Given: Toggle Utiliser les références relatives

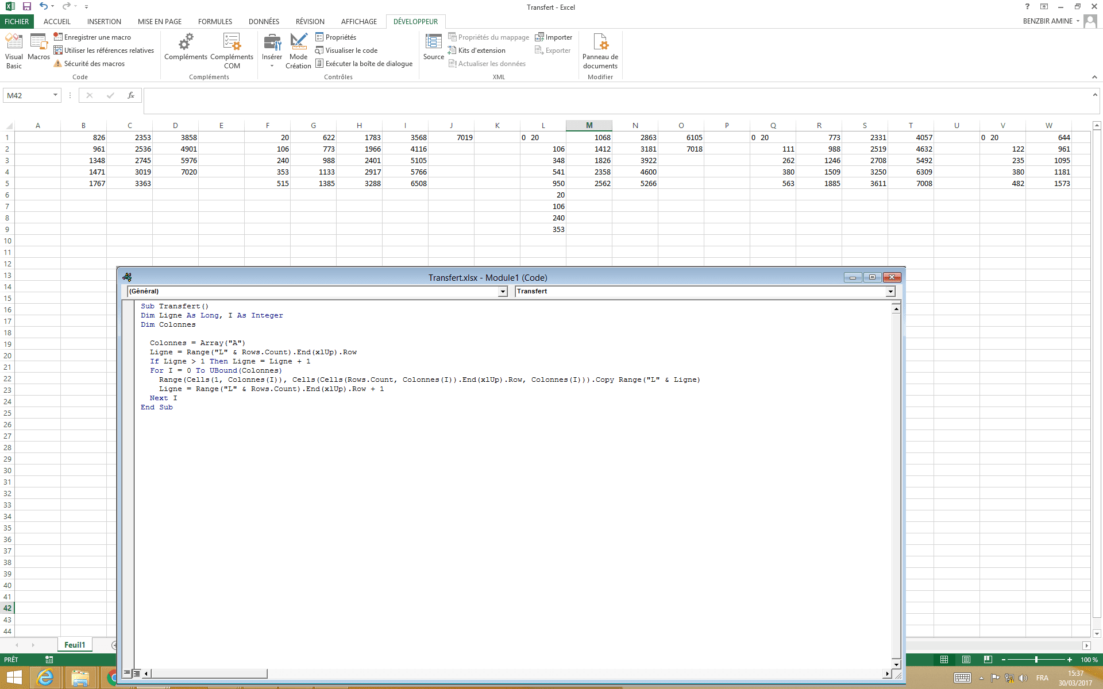Looking at the screenshot, I should coord(109,51).
